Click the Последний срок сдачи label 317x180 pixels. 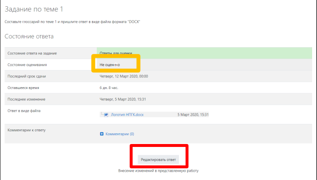pos(27,76)
